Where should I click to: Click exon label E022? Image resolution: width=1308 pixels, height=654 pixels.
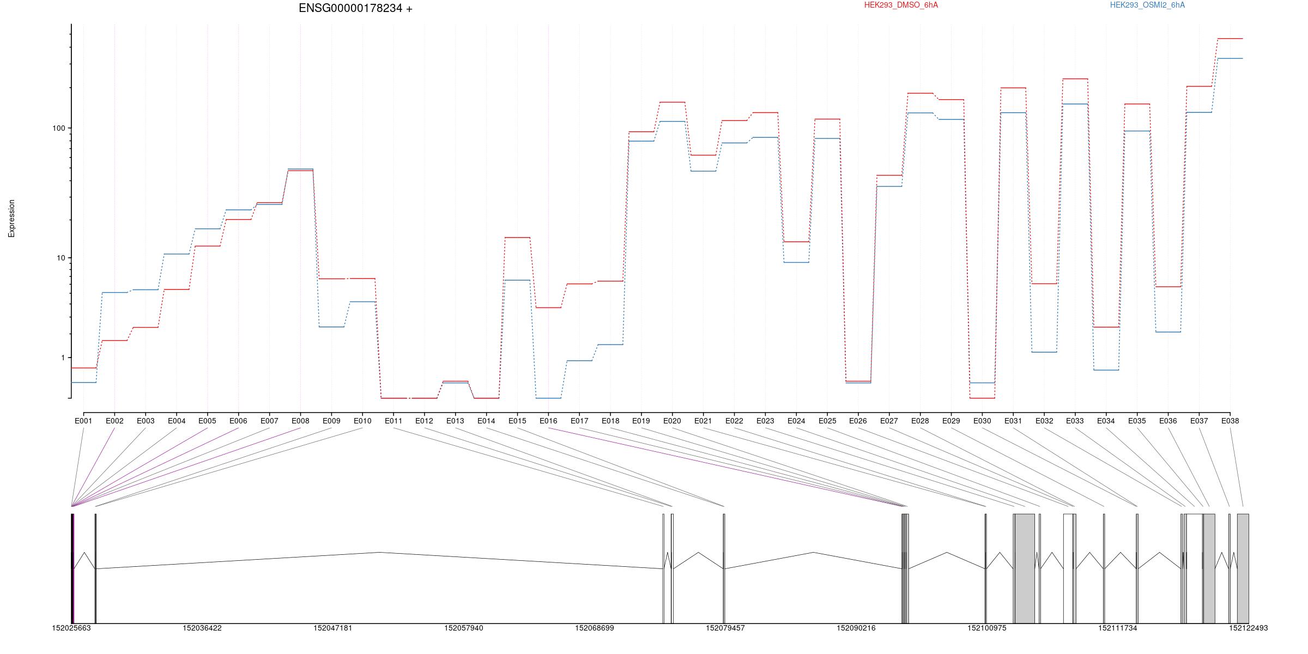734,421
